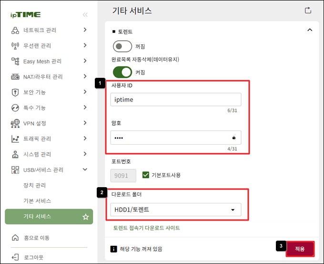Expand the NAT/라우터 관리 menu arrow

(85, 76)
